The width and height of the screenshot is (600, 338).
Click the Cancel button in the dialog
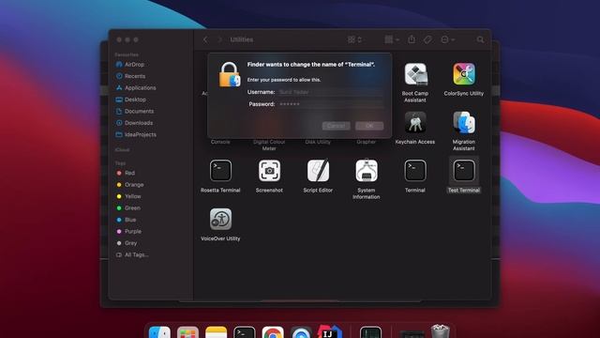click(336, 126)
